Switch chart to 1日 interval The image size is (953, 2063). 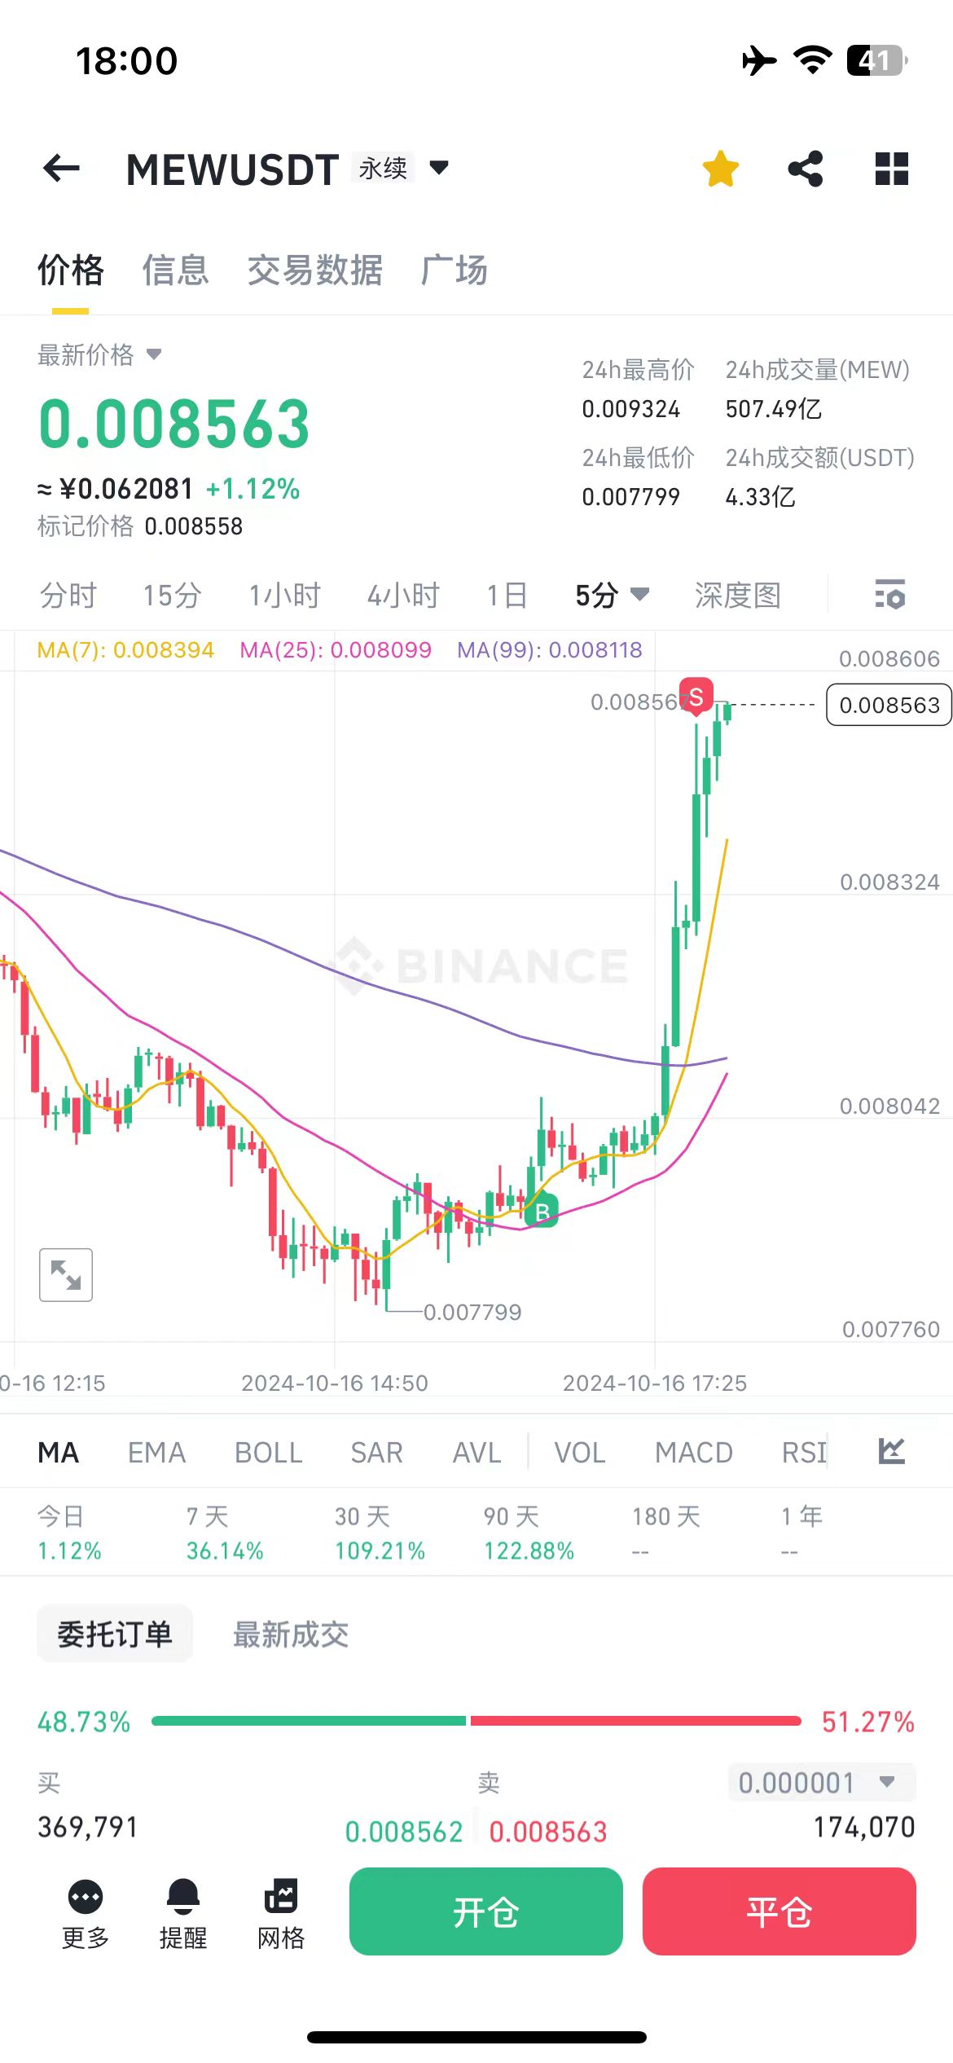tap(507, 595)
